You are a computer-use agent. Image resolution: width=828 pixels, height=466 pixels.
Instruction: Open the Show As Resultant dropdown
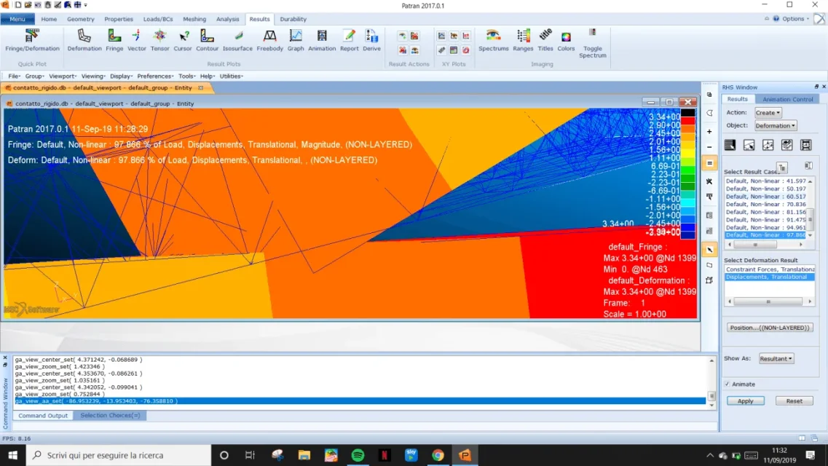[776, 358]
